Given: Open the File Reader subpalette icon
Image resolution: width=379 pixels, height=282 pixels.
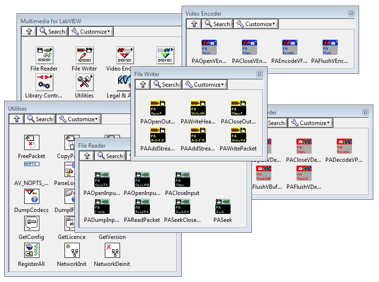Looking at the screenshot, I should point(44,55).
